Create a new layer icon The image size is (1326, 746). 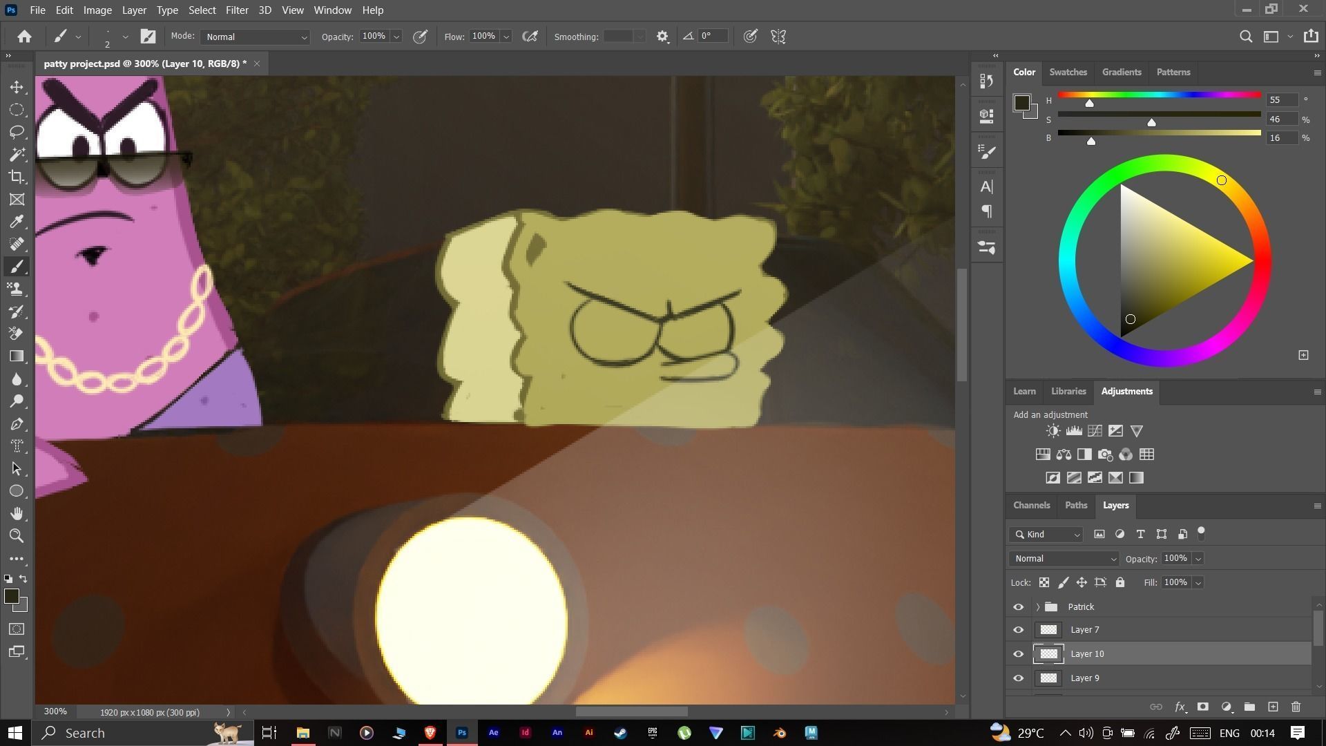point(1273,707)
